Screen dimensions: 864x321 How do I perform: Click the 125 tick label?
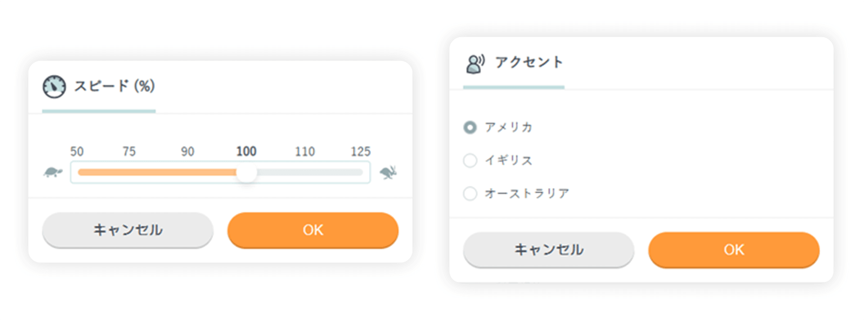coord(361,152)
